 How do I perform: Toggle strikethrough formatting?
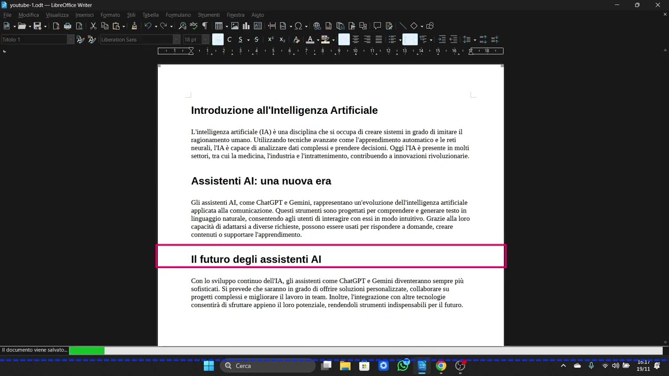coord(256,39)
